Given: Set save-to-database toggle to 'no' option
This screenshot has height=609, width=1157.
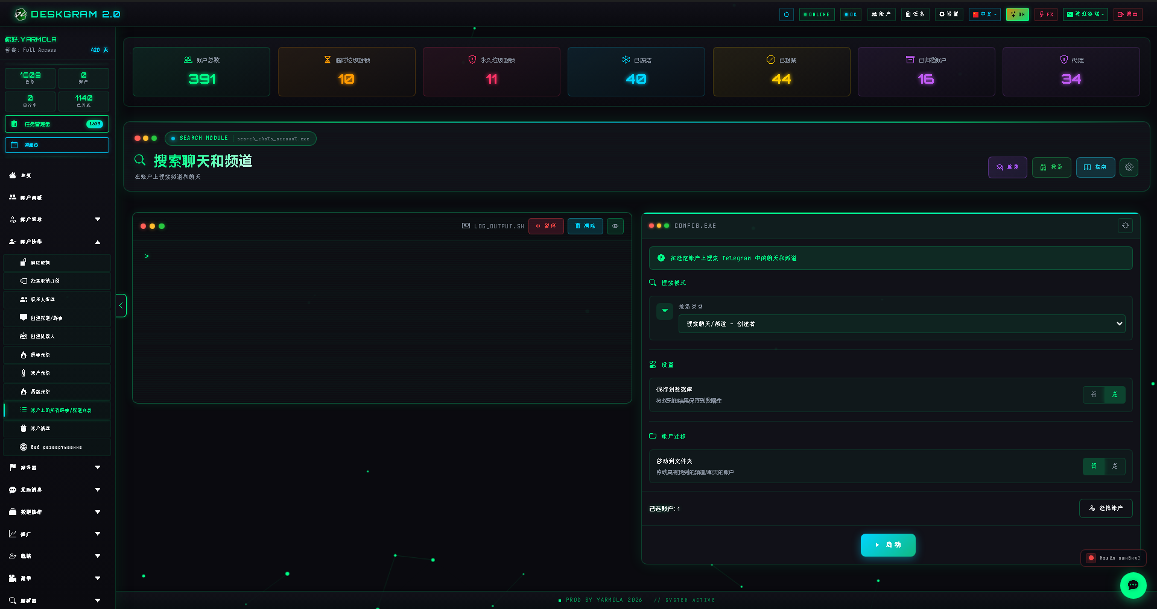Looking at the screenshot, I should 1093,395.
